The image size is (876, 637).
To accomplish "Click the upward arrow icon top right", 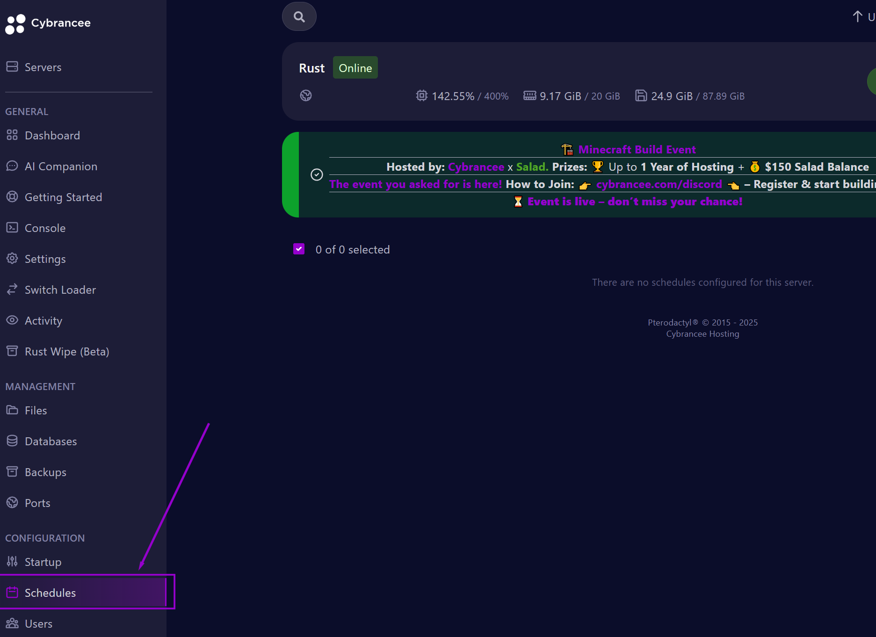I will coord(857,17).
